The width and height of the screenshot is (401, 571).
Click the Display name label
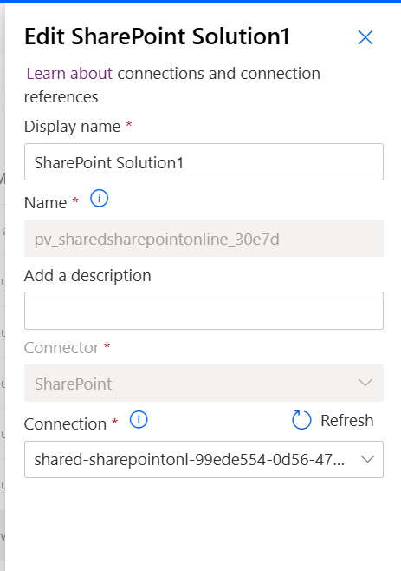pos(73,127)
